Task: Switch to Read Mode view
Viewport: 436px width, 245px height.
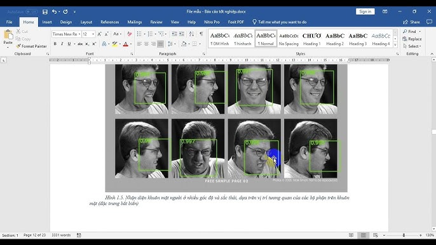Action: pyautogui.click(x=351, y=235)
